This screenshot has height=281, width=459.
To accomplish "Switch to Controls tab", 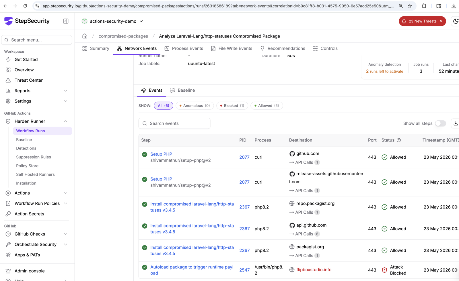I will tap(325, 48).
